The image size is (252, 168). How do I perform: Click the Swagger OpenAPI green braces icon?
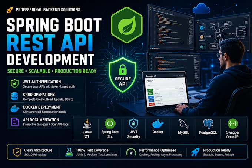click(233, 123)
